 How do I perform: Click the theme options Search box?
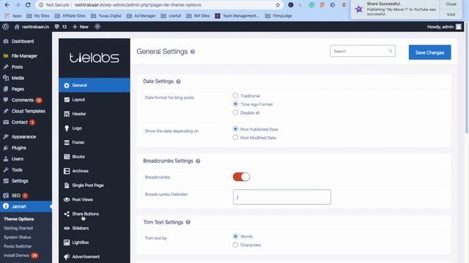[x=363, y=51]
